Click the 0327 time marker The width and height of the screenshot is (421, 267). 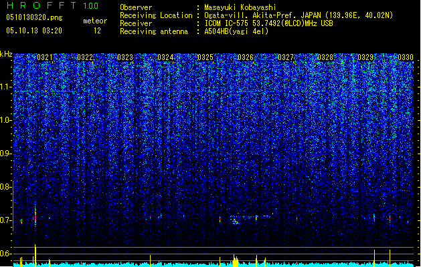[286, 57]
